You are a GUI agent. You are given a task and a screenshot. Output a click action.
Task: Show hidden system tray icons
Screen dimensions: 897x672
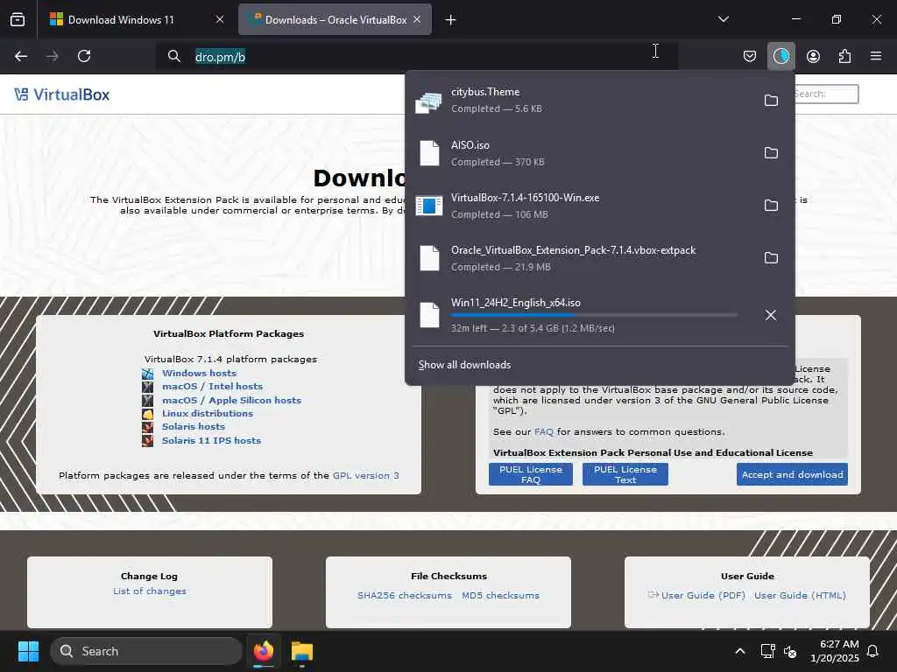click(x=739, y=651)
